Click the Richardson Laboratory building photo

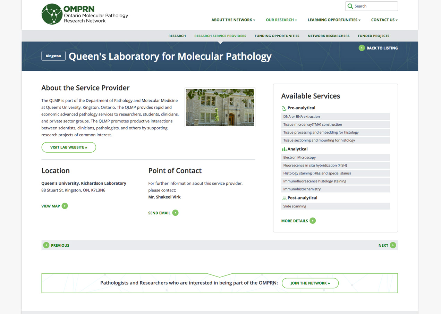(220, 107)
